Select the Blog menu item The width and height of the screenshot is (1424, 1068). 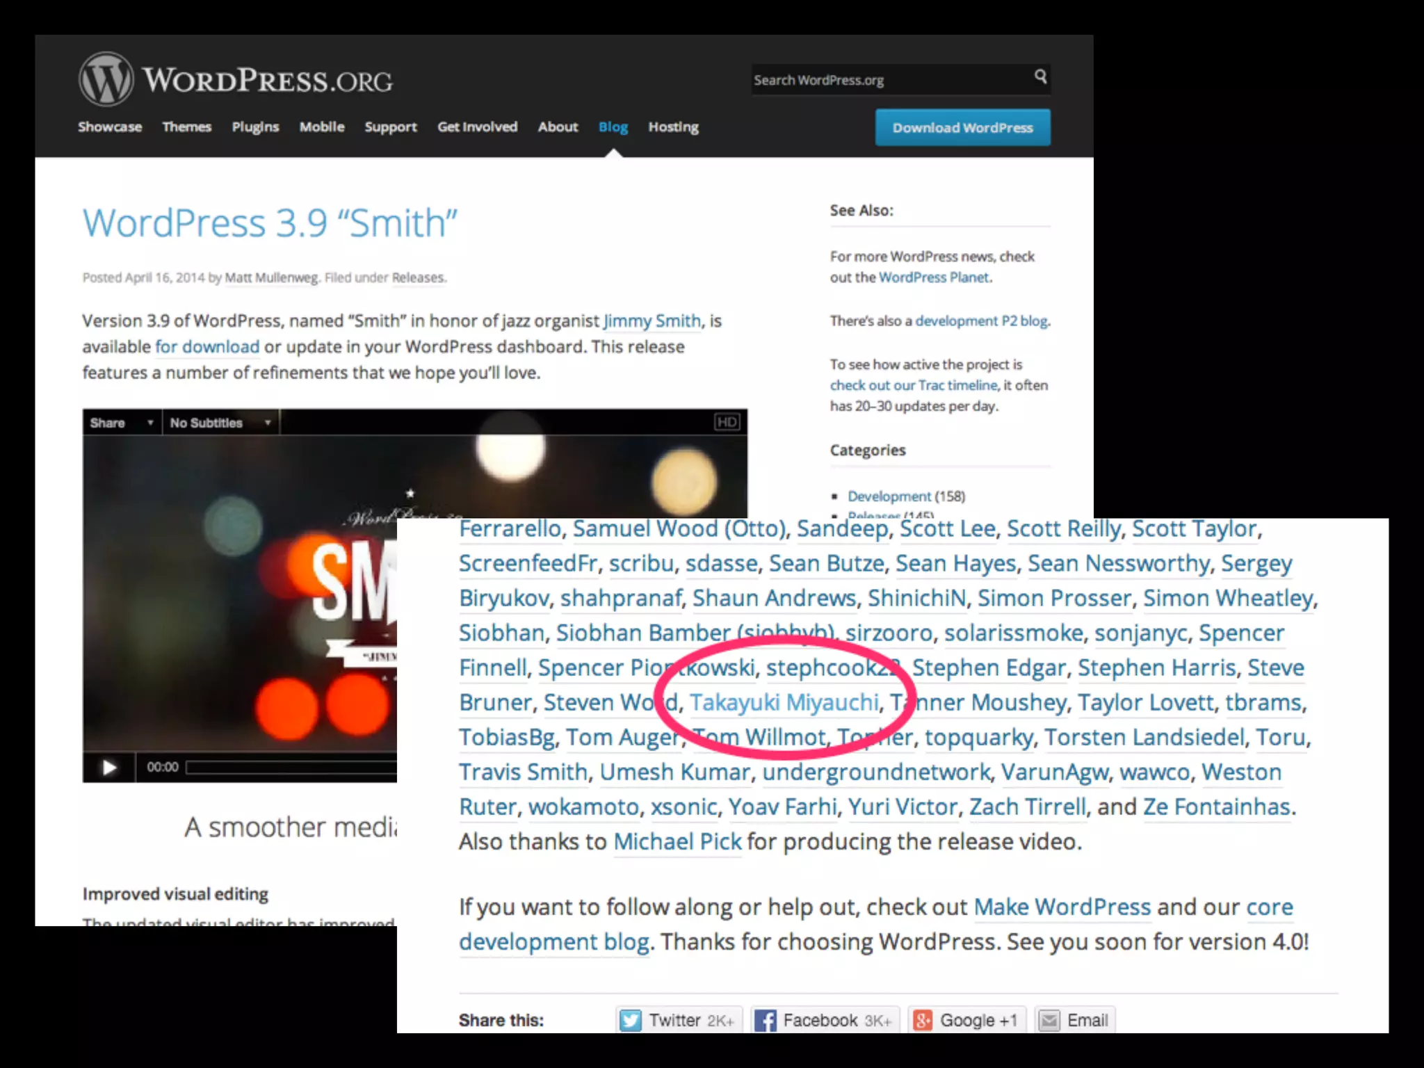tap(613, 127)
